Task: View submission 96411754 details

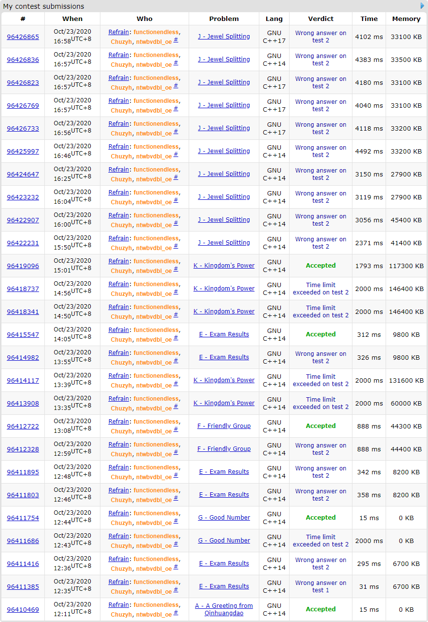Action: [x=23, y=518]
